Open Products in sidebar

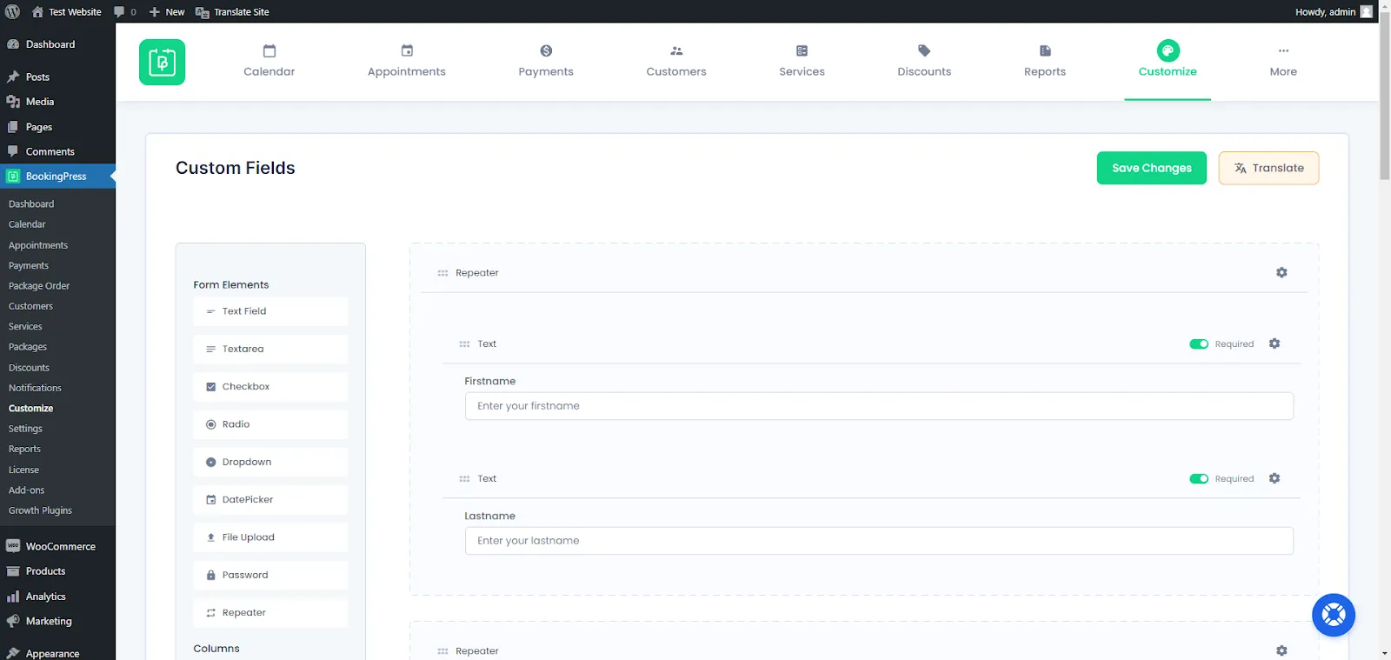tap(57, 571)
